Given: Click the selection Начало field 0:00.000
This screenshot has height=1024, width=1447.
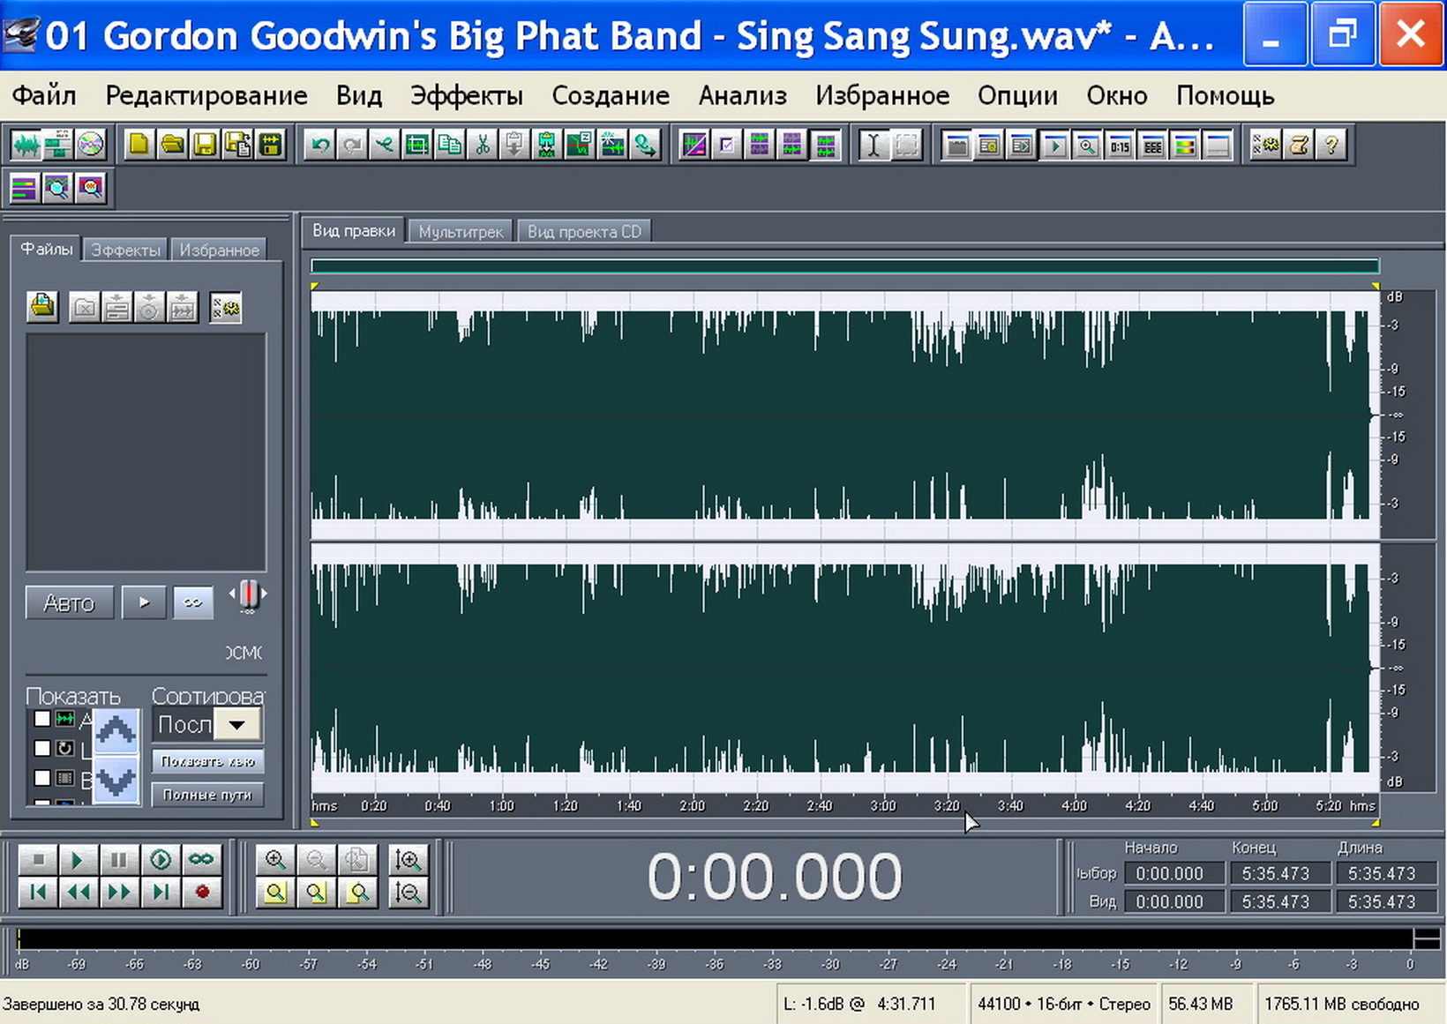Looking at the screenshot, I should (x=1173, y=873).
